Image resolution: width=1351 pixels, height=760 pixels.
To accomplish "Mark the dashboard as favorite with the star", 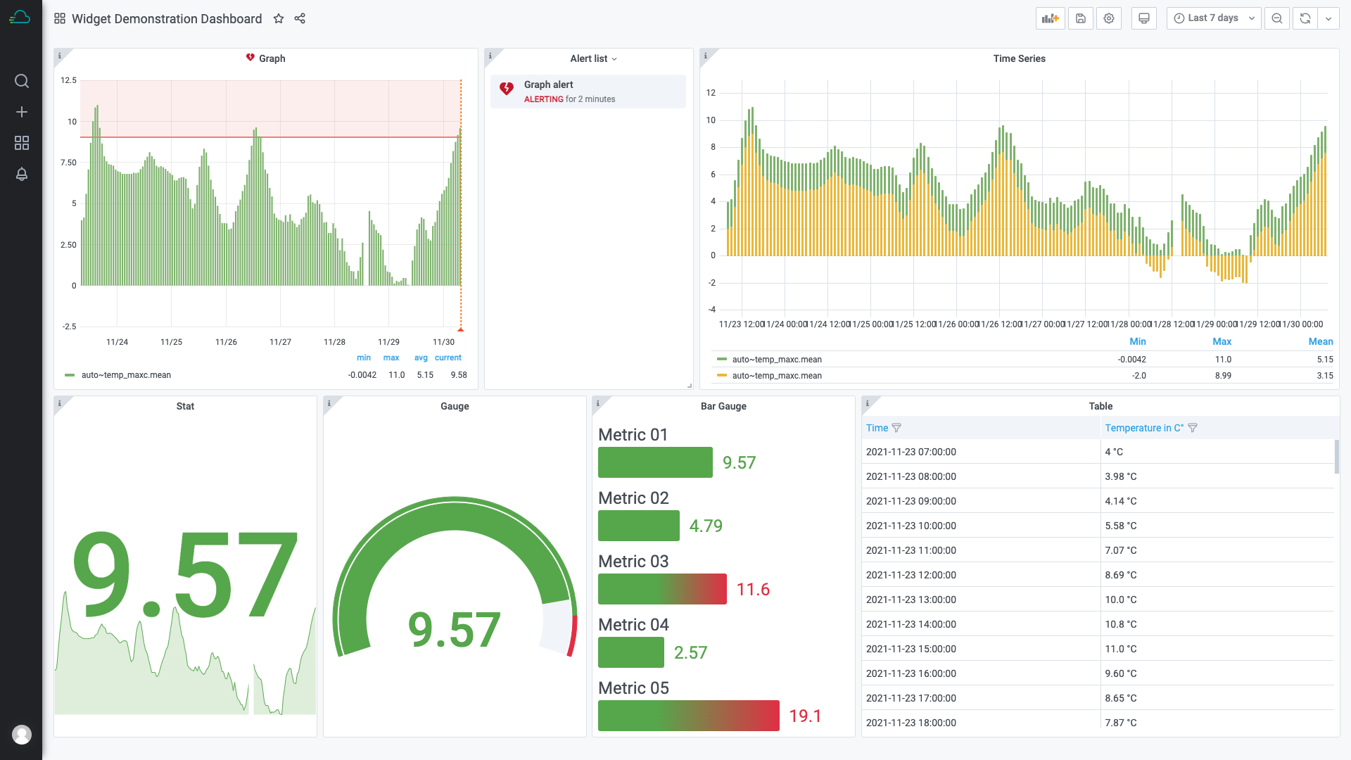I will (x=279, y=19).
